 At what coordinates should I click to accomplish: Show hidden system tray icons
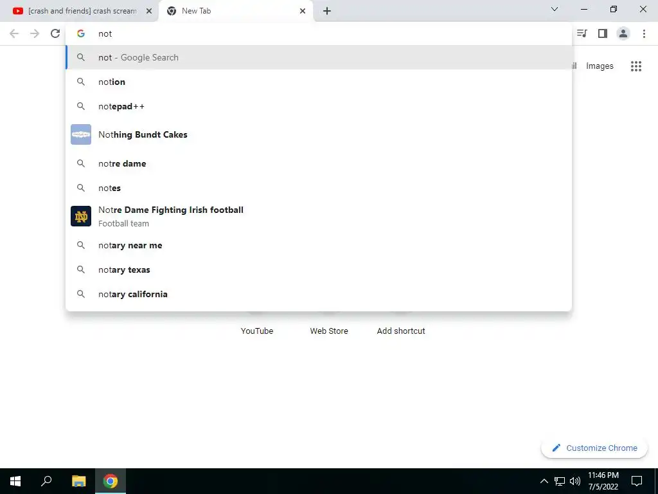[x=544, y=481]
